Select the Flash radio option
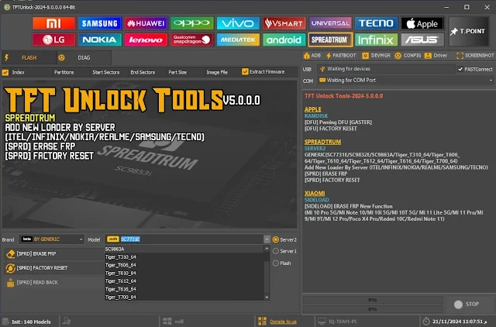Screen dimensions: 496x327 point(276,263)
